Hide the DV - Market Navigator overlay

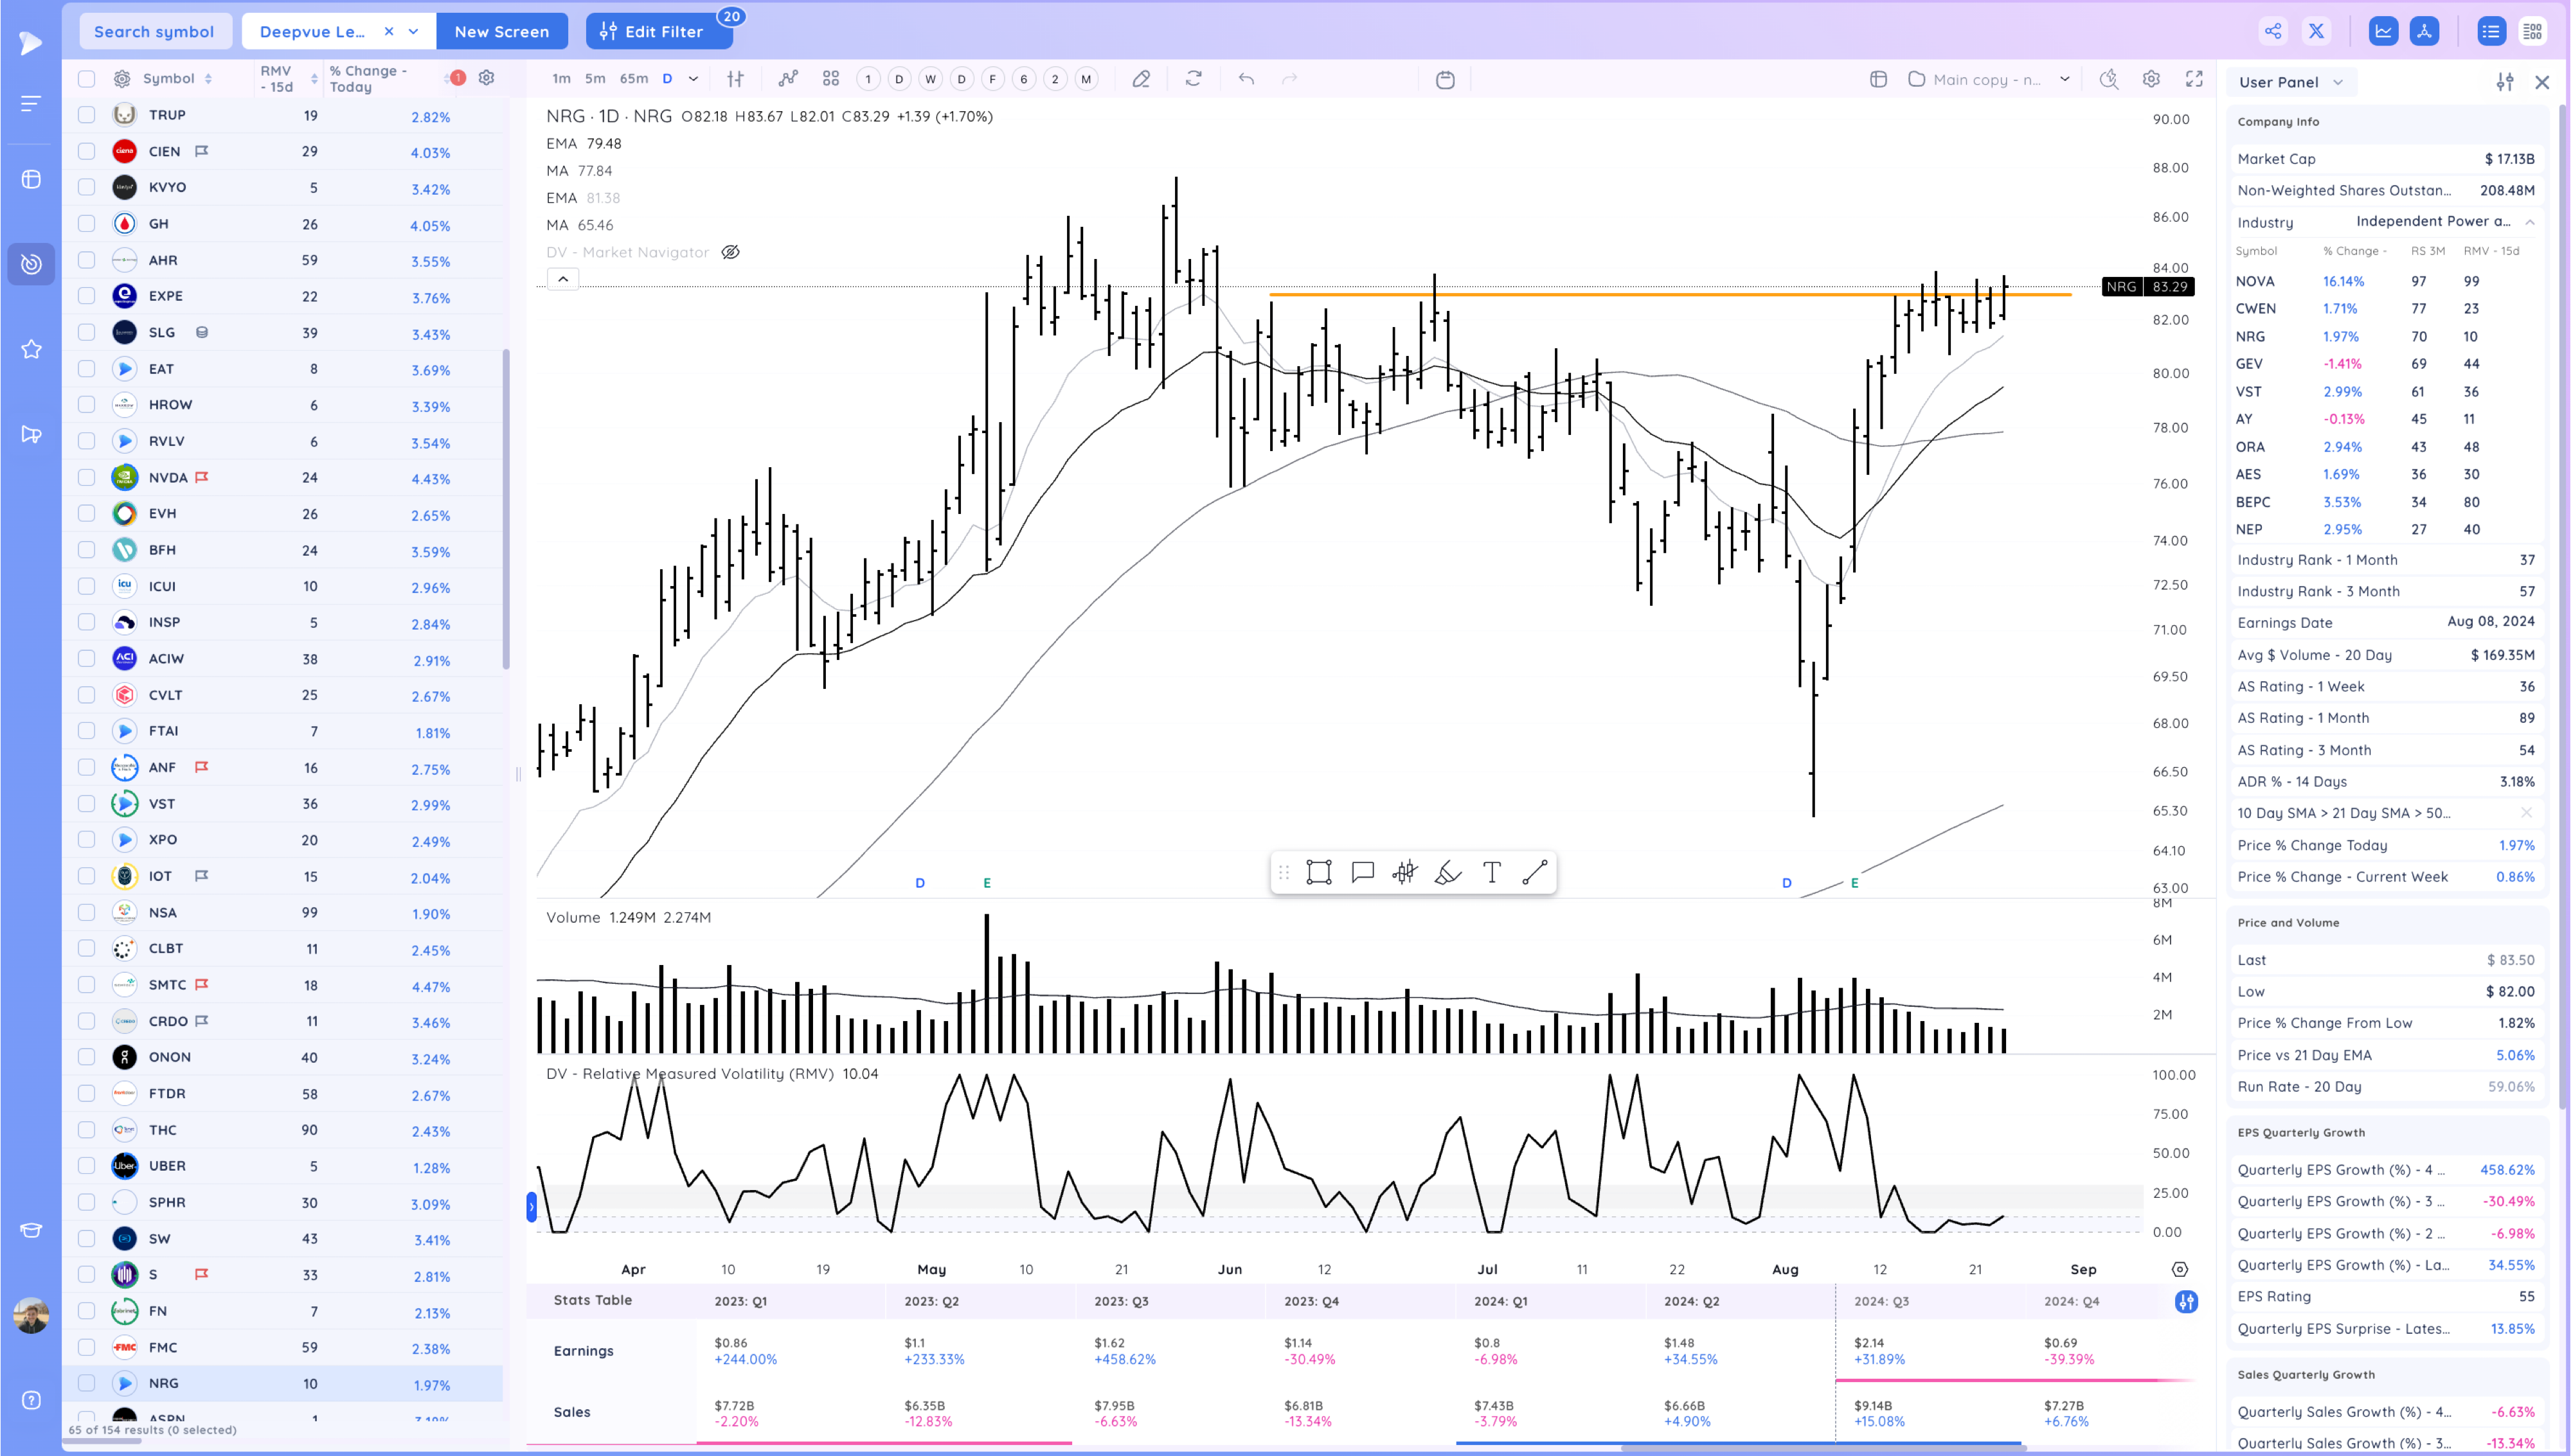click(730, 252)
